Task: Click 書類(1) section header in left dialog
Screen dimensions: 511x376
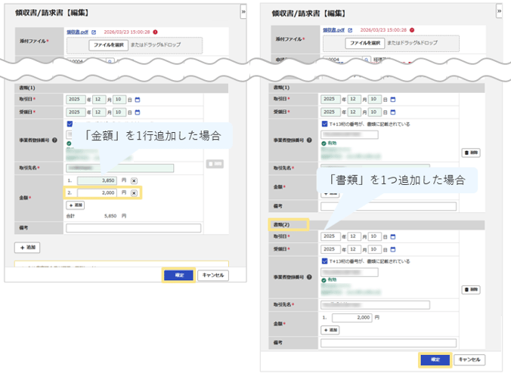Action: [122, 88]
